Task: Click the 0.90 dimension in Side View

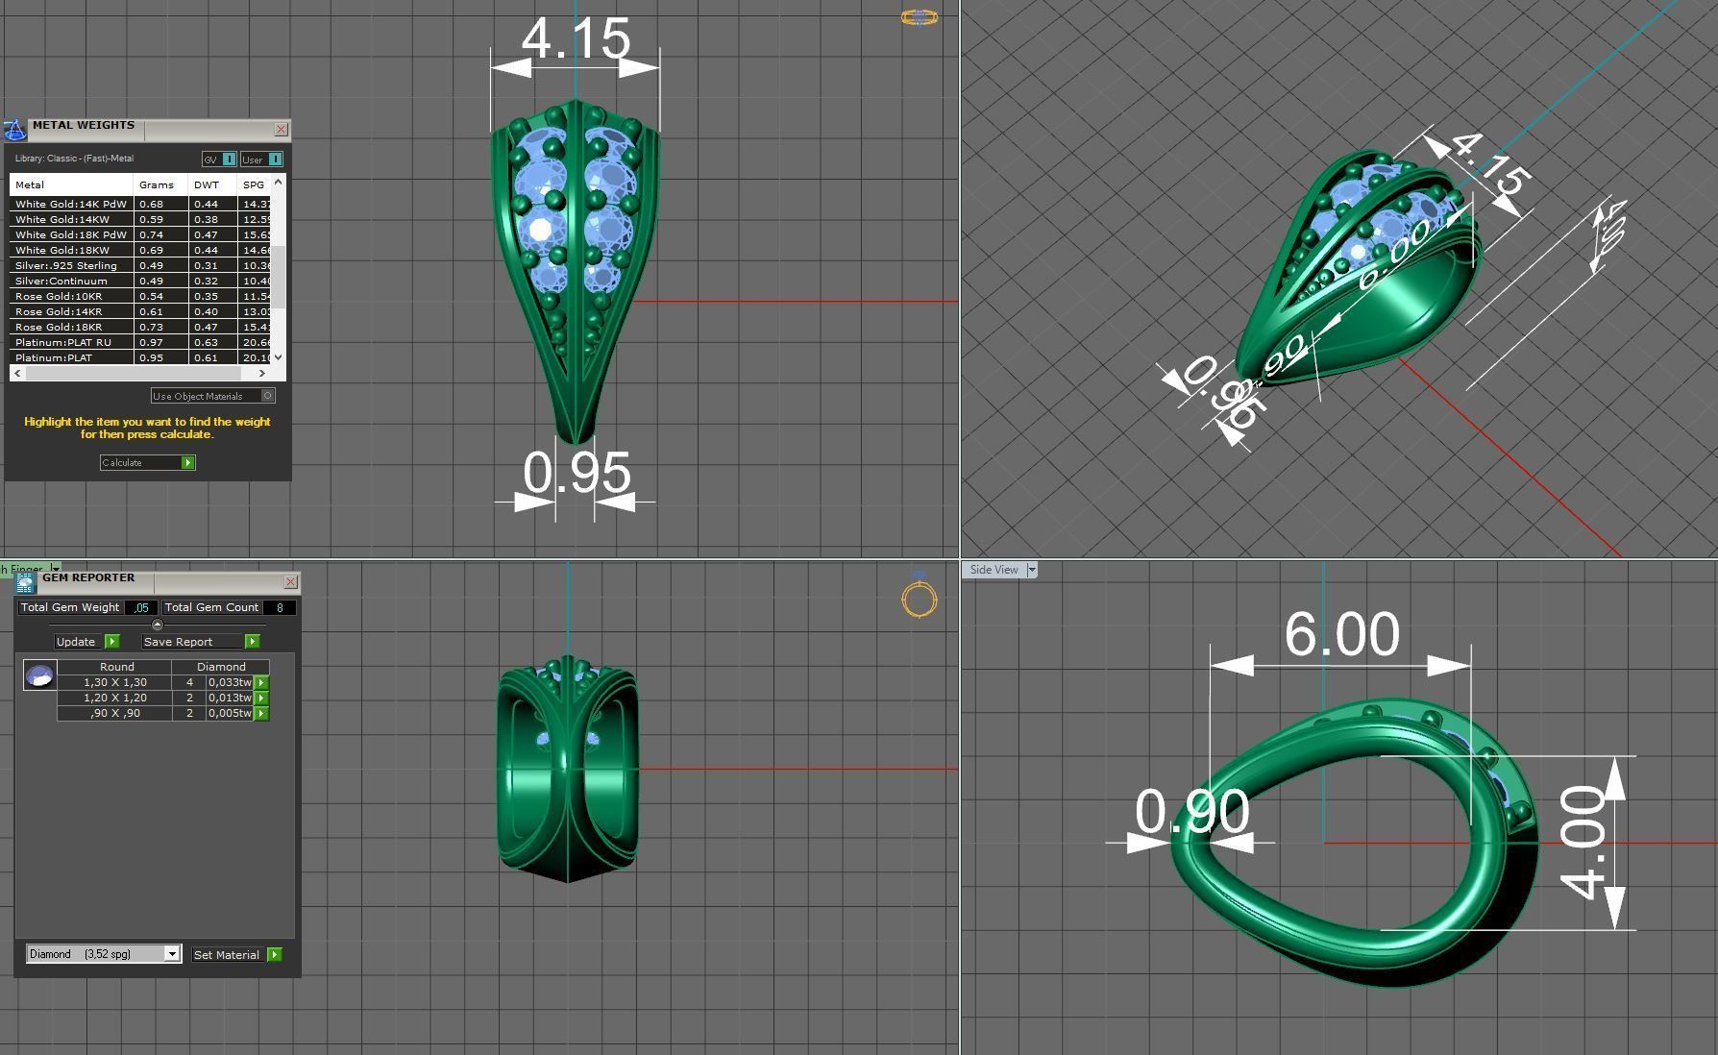Action: pos(1191,812)
